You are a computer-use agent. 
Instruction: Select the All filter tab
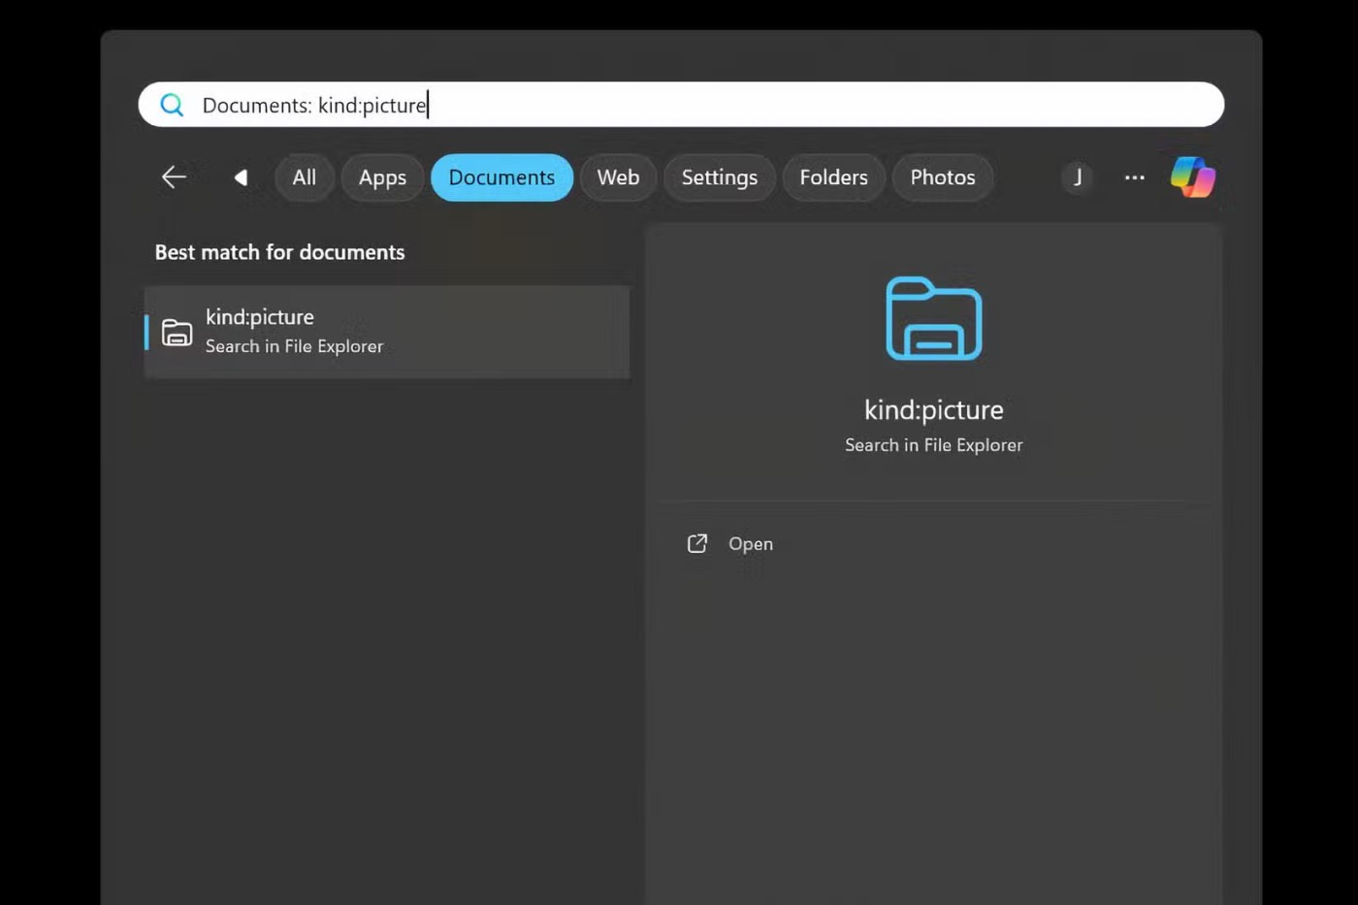(305, 178)
